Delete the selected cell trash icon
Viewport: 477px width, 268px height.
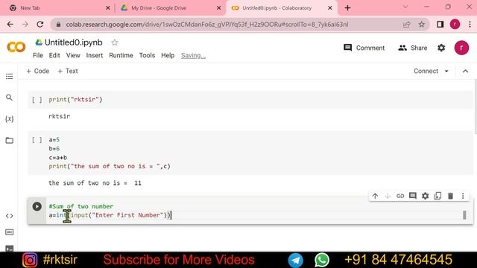[x=450, y=196]
